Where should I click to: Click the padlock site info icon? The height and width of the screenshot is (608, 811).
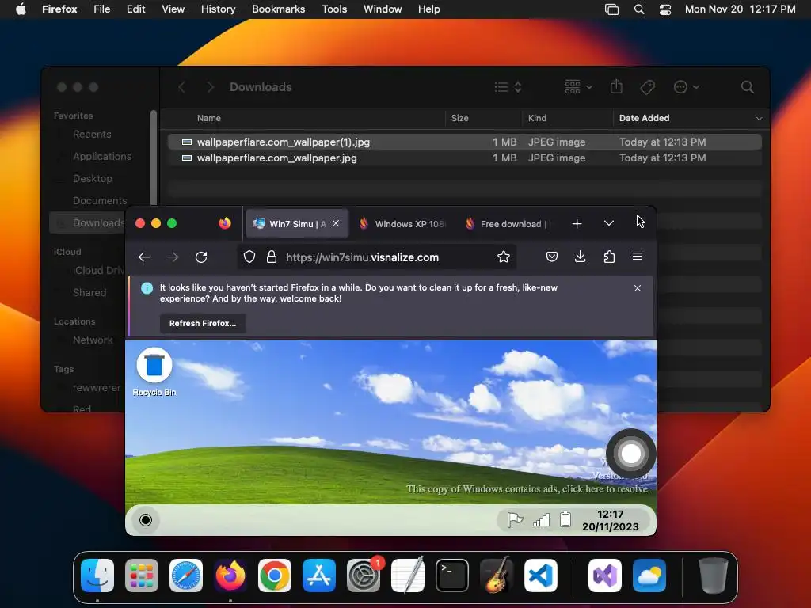tap(271, 257)
